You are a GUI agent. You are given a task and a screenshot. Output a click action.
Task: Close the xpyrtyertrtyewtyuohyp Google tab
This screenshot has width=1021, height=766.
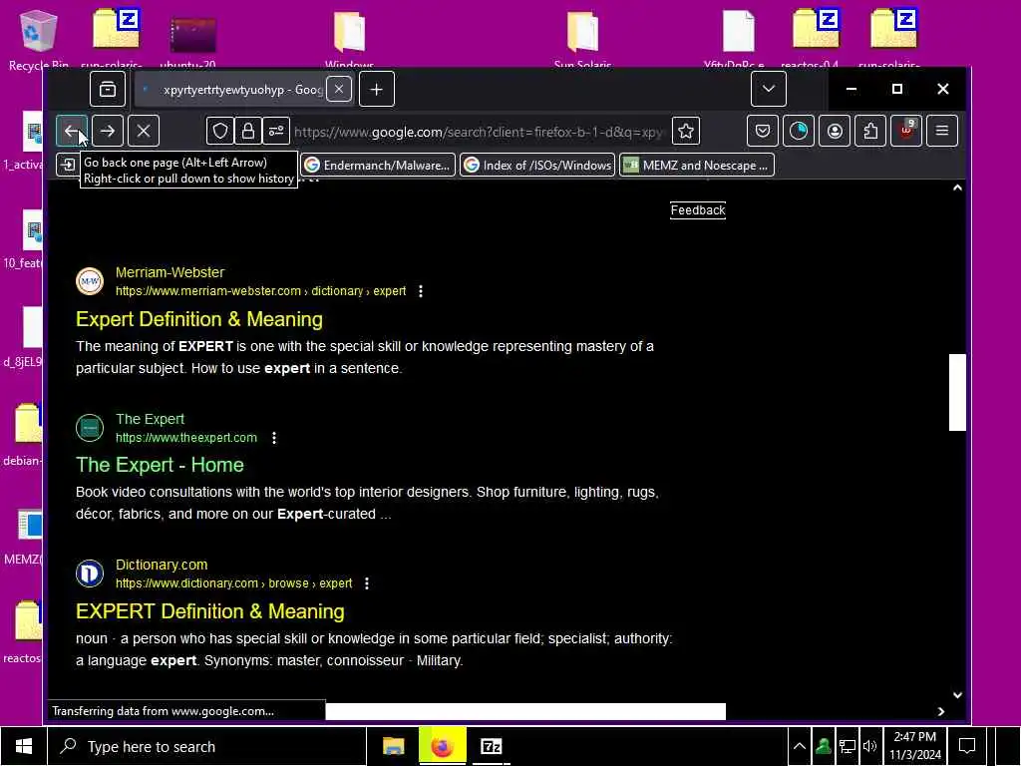click(x=339, y=89)
